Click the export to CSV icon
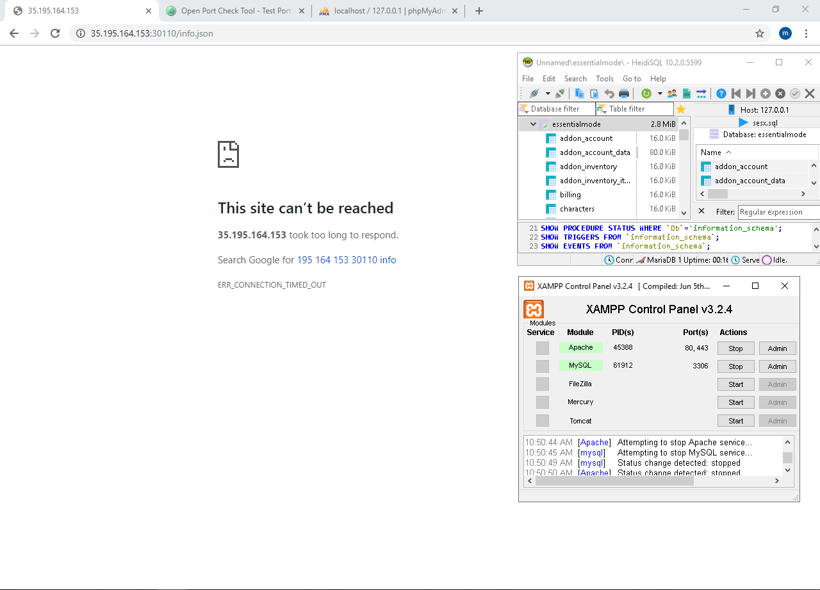820x590 pixels. (687, 94)
